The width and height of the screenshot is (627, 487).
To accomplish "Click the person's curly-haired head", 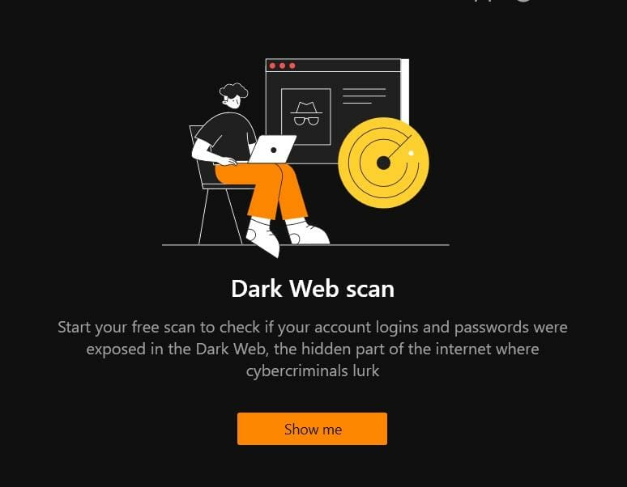I will pyautogui.click(x=233, y=95).
